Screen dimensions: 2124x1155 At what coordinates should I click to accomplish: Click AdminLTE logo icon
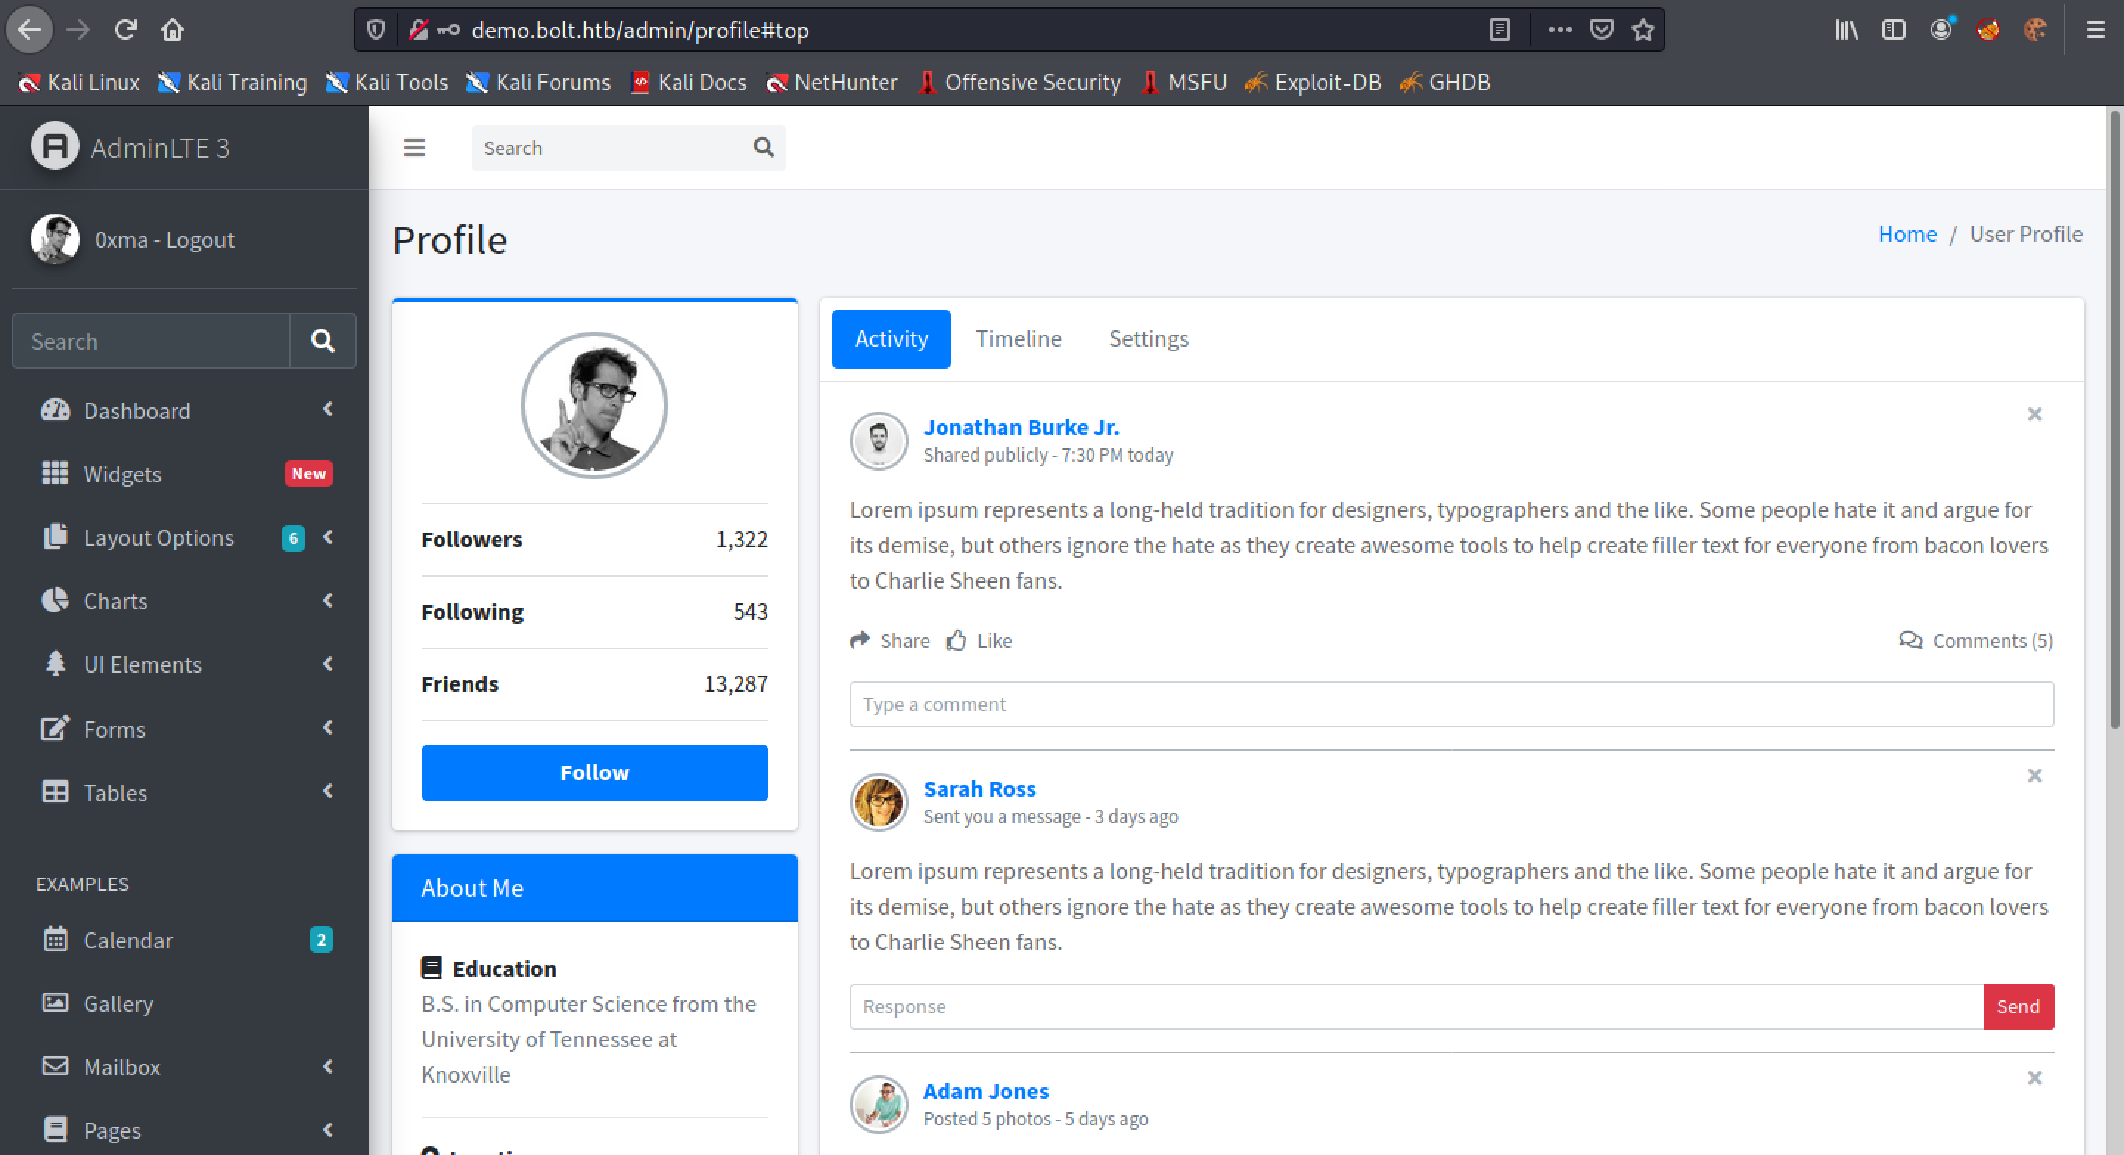point(55,147)
